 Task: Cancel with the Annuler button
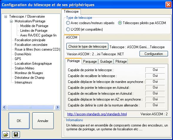(x=43, y=121)
